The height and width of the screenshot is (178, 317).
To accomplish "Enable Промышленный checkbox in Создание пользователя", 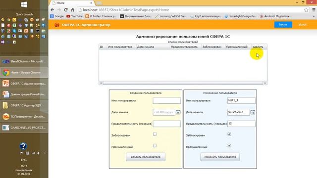I will pyautogui.click(x=155, y=145).
